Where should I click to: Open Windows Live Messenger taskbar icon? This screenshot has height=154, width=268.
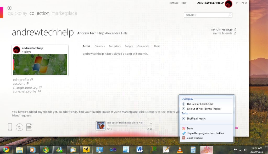click(x=59, y=150)
